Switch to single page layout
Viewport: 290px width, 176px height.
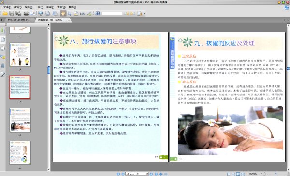click(x=229, y=174)
